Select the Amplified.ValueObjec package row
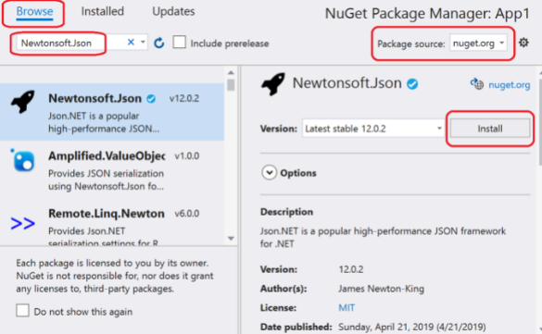Screen dimensions: 542x334 click(112, 169)
